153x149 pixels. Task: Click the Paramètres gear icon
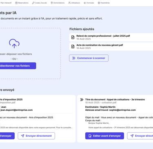99,3
